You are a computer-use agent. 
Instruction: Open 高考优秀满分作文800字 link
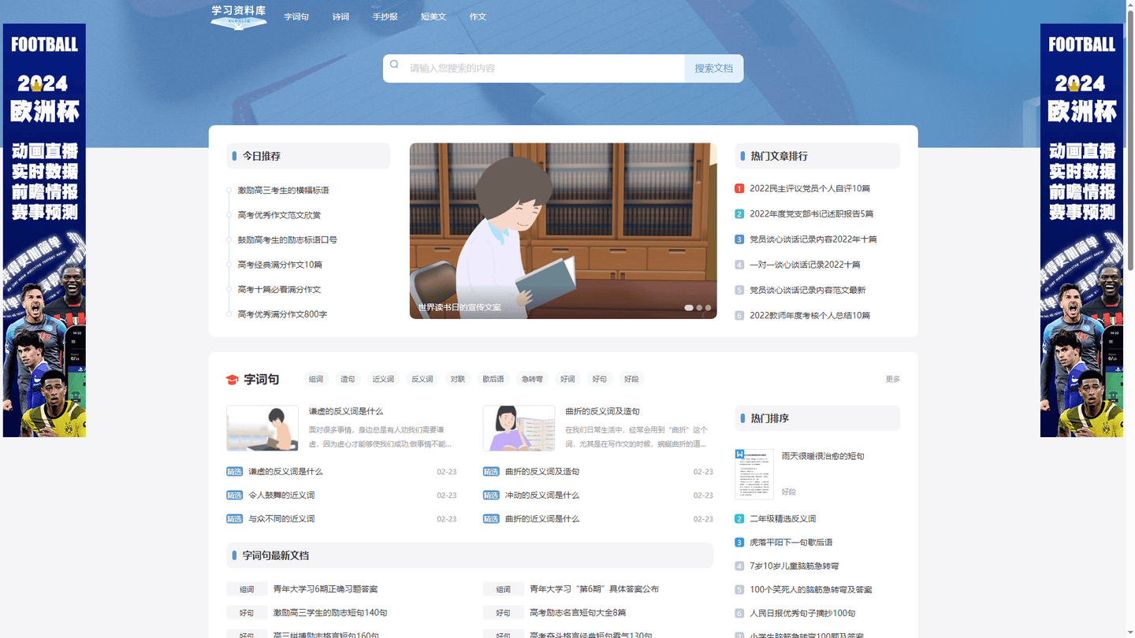click(282, 314)
